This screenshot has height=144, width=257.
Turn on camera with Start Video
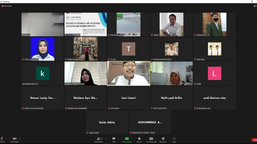pyautogui.click(x=14, y=140)
